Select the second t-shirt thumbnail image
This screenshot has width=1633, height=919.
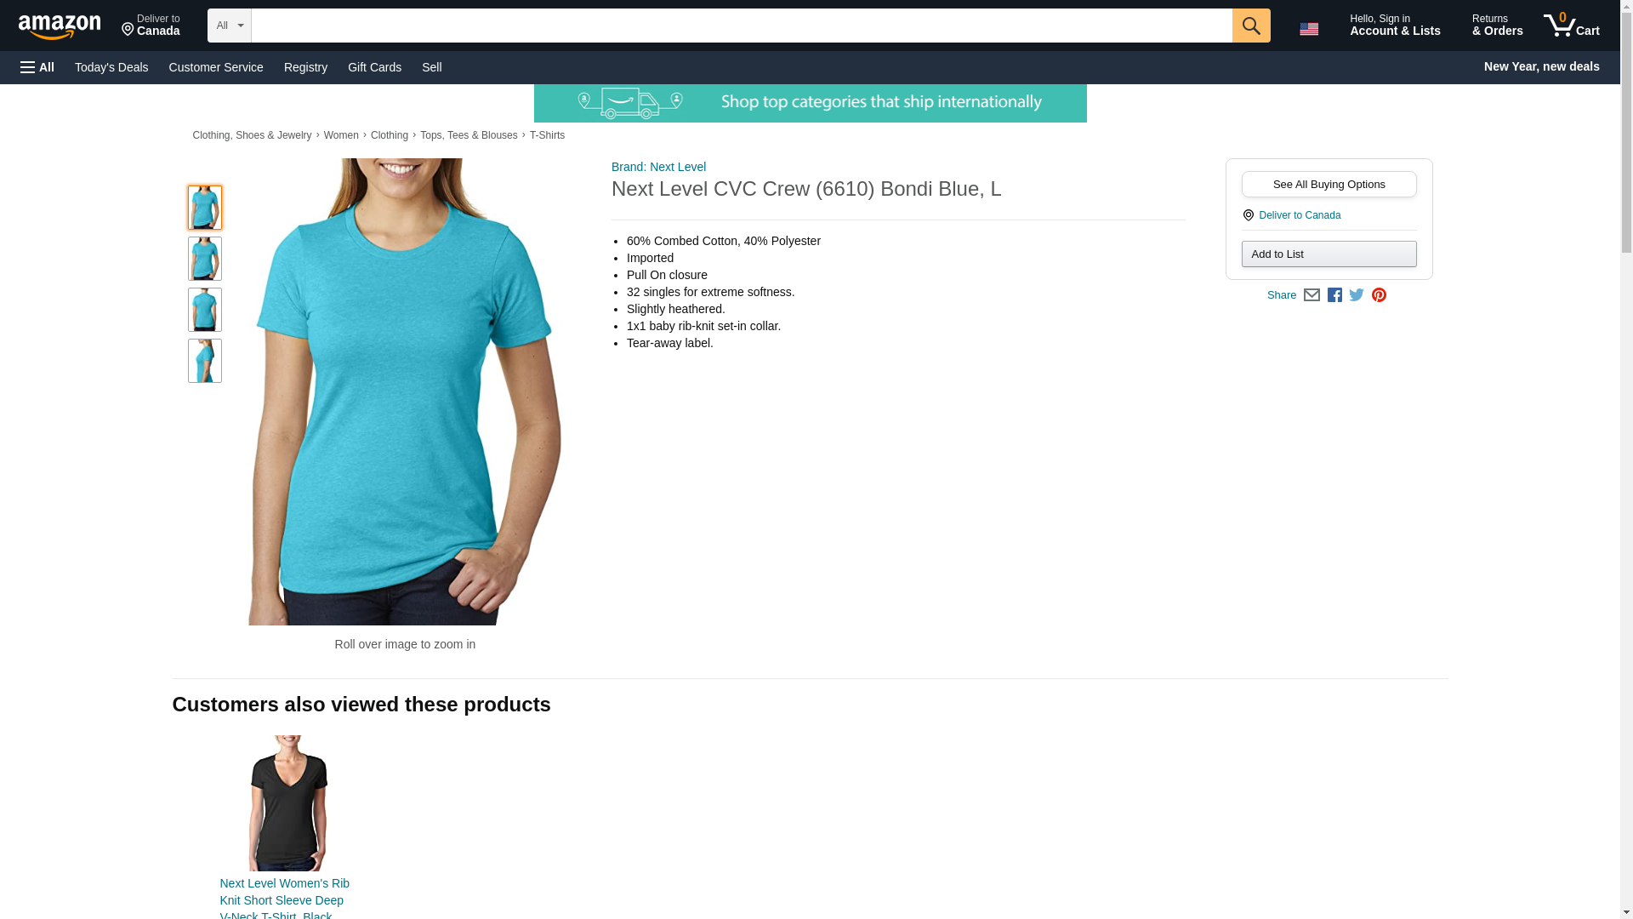coord(205,259)
